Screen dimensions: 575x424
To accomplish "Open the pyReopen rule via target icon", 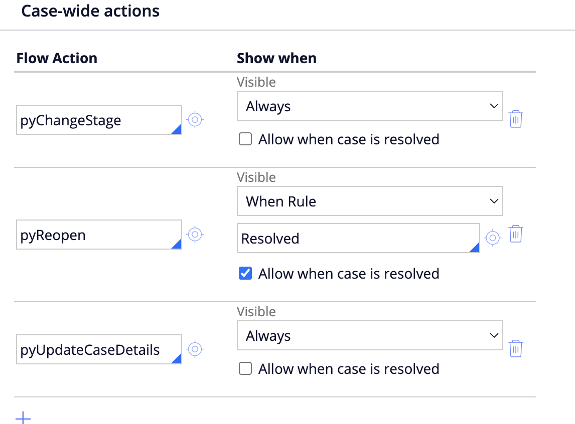I will pyautogui.click(x=195, y=234).
